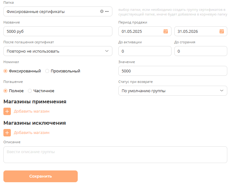
Task: Click the До активации input field
Action: tap(145, 51)
